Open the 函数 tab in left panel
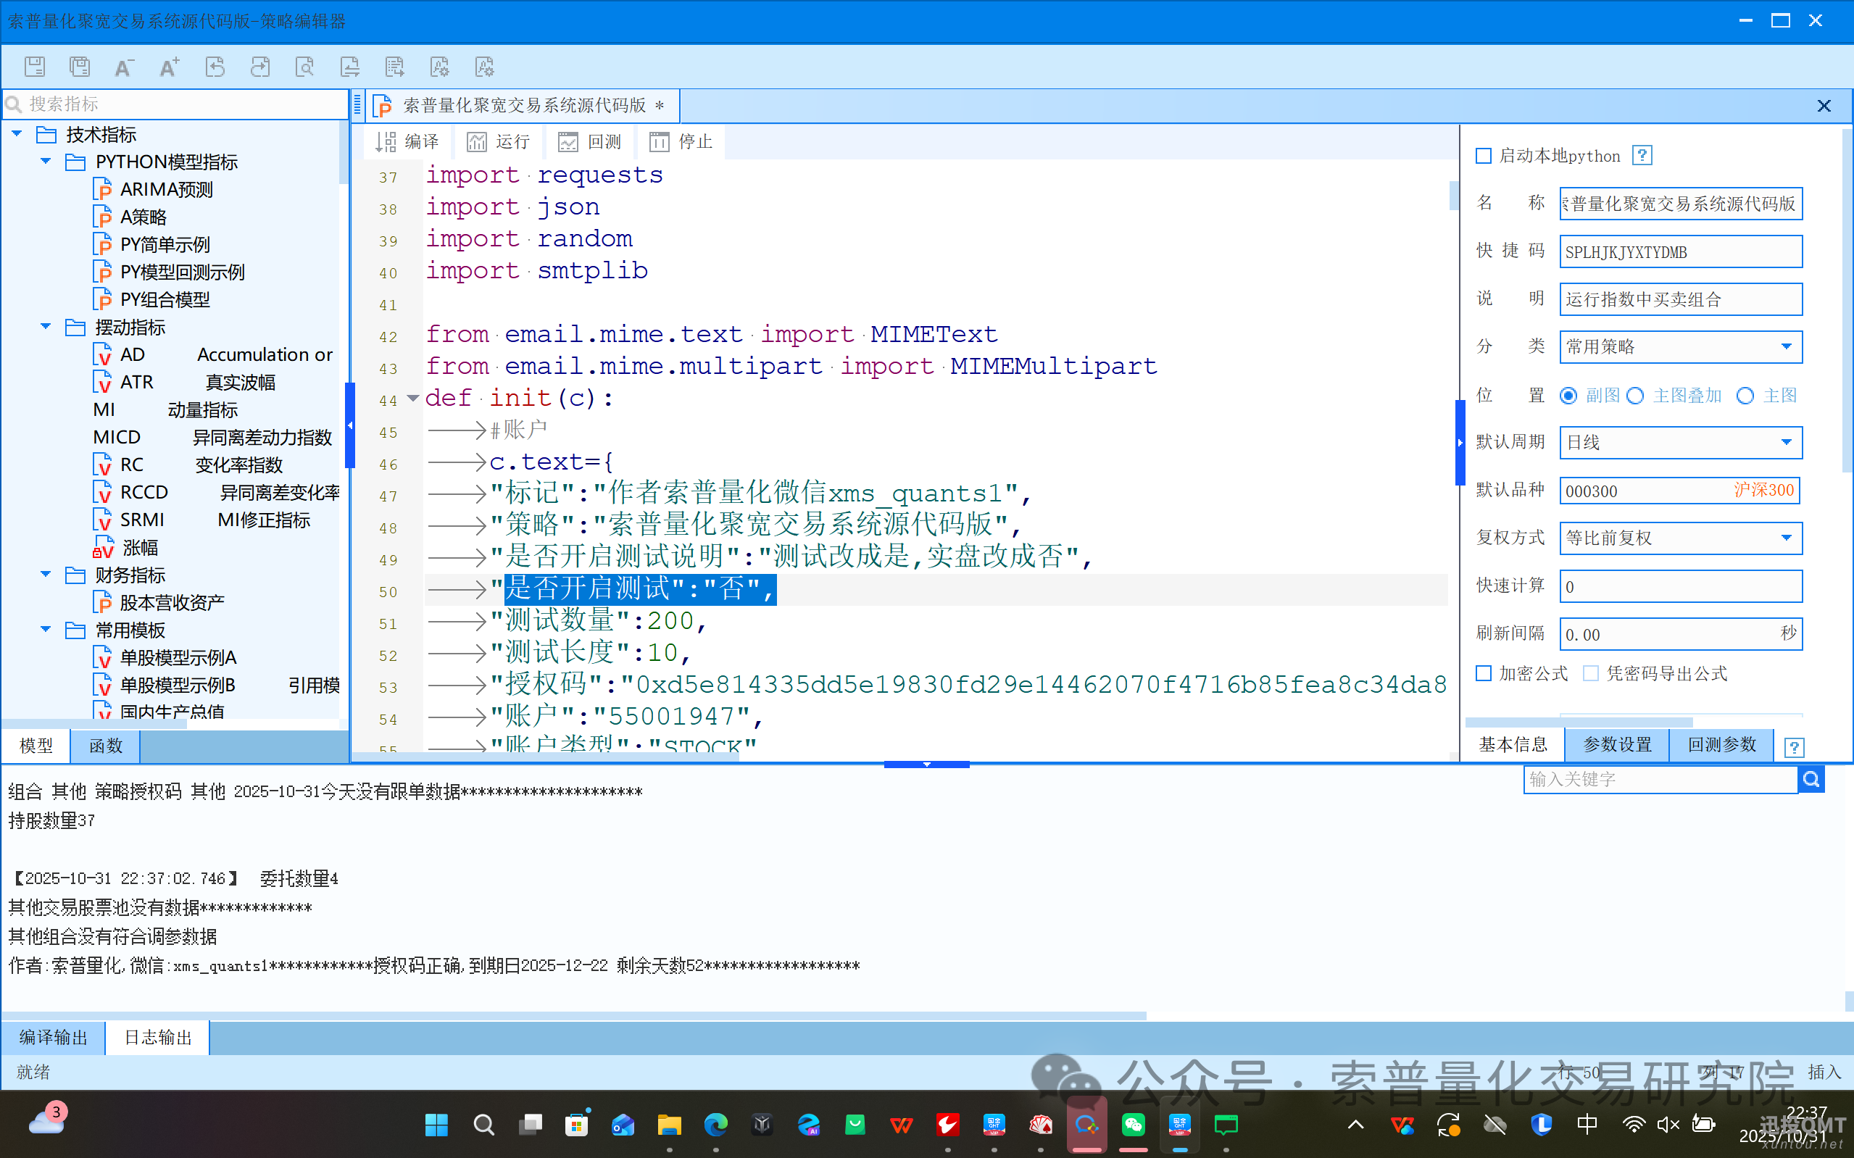This screenshot has width=1854, height=1158. click(x=105, y=745)
